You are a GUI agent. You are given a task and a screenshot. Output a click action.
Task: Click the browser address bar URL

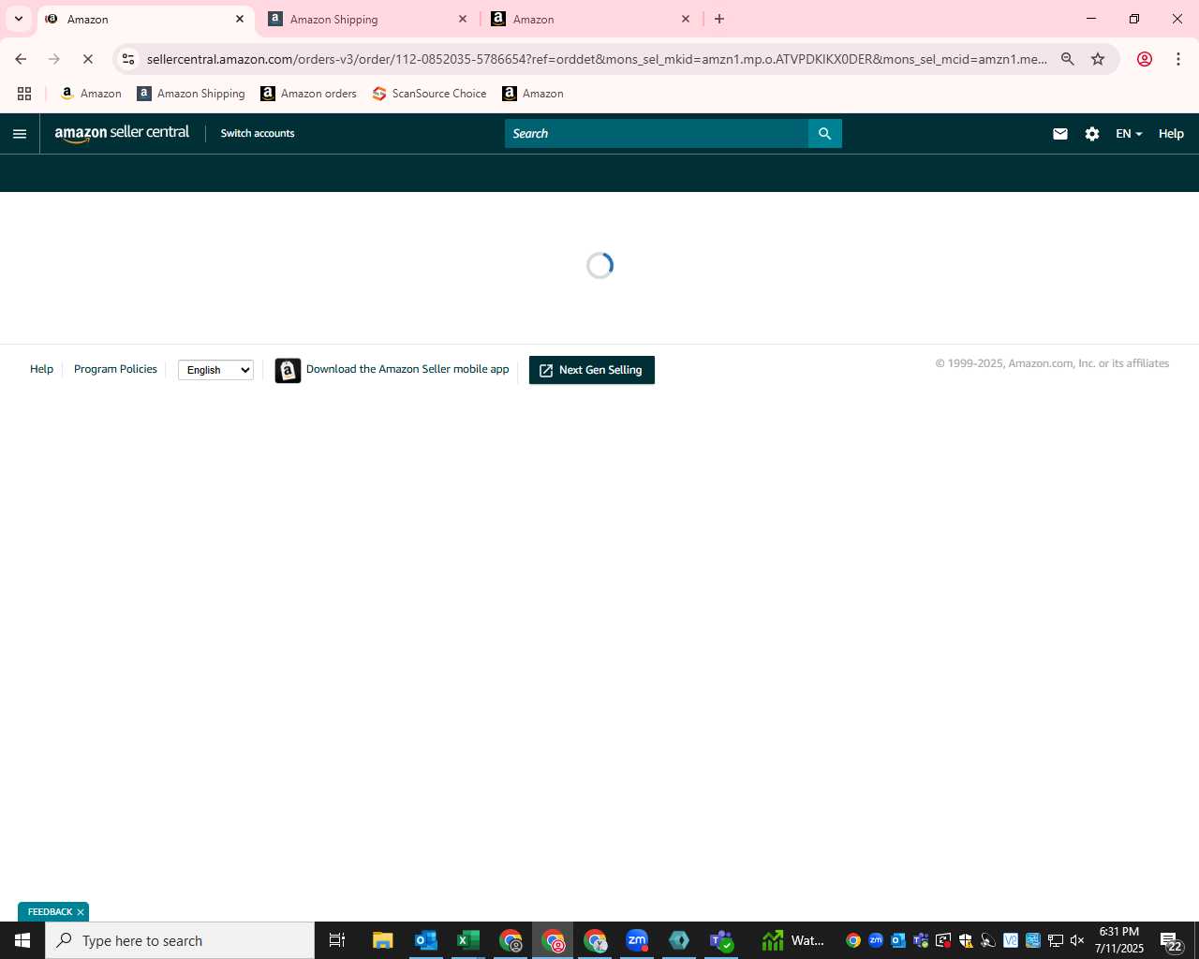point(597,59)
